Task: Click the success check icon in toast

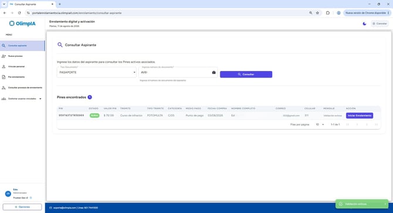Action: [341, 204]
